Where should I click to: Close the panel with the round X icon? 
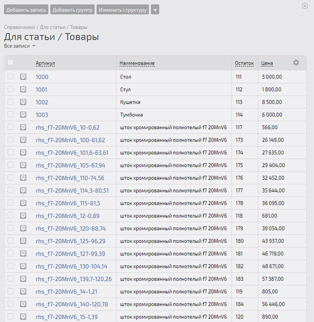pos(305,6)
